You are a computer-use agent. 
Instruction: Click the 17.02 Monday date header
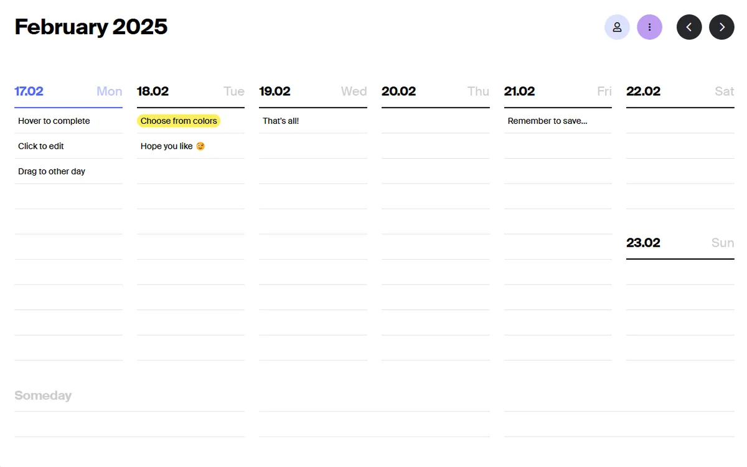click(x=29, y=92)
